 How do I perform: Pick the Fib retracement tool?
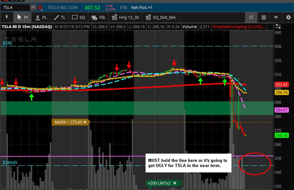point(98,18)
